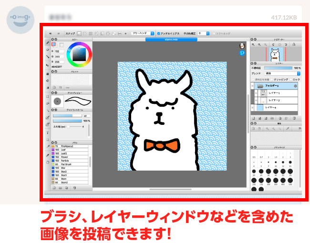This screenshot has height=243, width=310.
Task: Click the snap point dot icon
Action: click(x=125, y=33)
